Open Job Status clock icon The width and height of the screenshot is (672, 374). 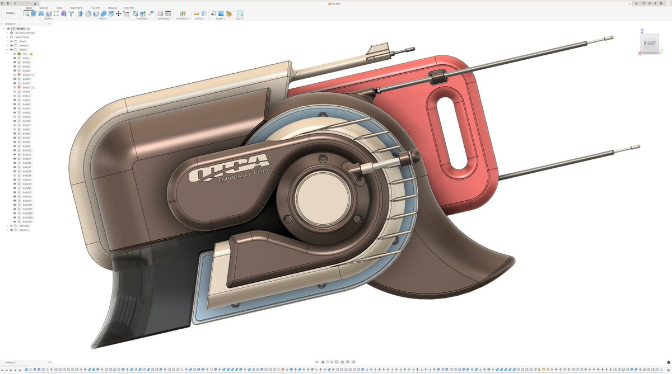click(x=650, y=3)
